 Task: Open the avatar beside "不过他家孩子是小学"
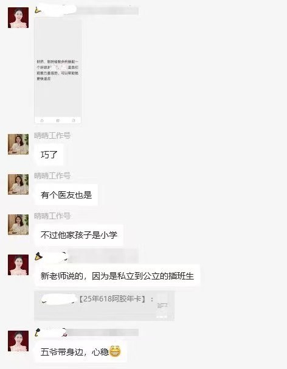pyautogui.click(x=18, y=225)
